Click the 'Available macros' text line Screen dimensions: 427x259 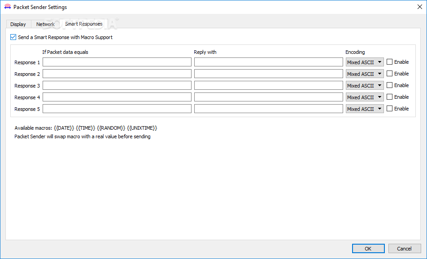click(x=86, y=128)
